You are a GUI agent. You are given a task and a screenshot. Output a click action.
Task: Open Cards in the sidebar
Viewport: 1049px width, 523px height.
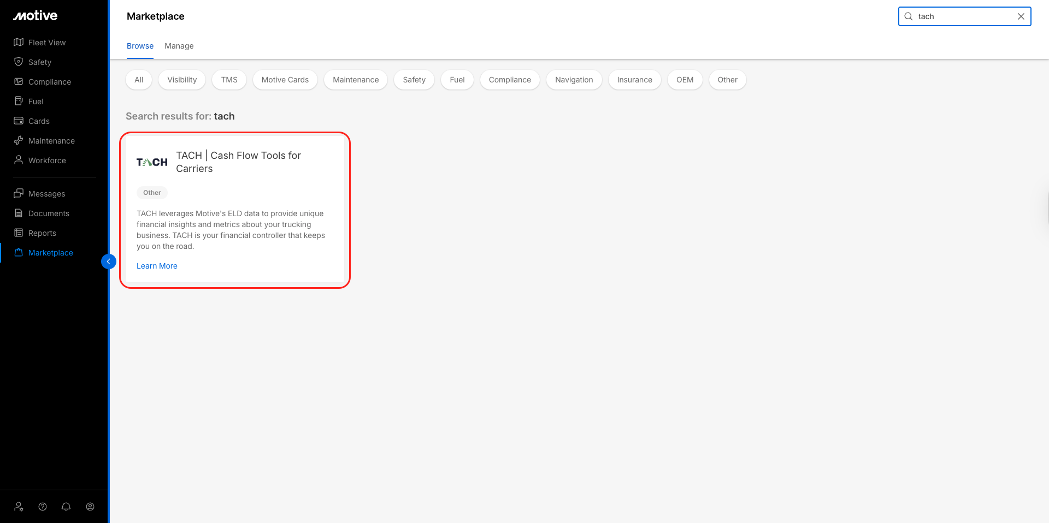pos(39,121)
